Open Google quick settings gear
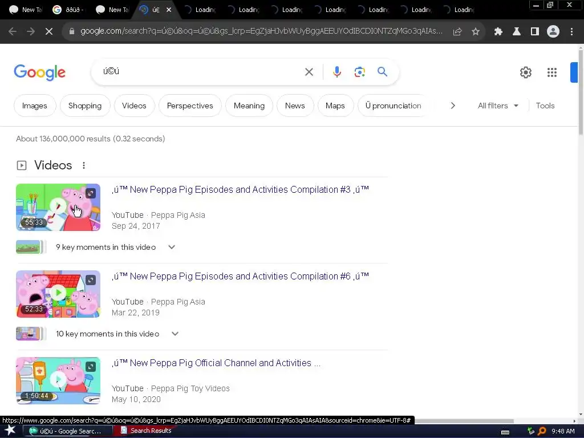The height and width of the screenshot is (438, 584). coord(526,72)
